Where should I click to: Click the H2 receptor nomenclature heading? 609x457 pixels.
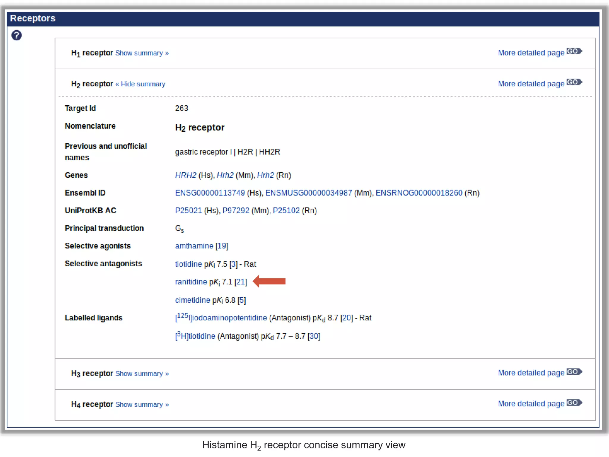click(x=200, y=128)
